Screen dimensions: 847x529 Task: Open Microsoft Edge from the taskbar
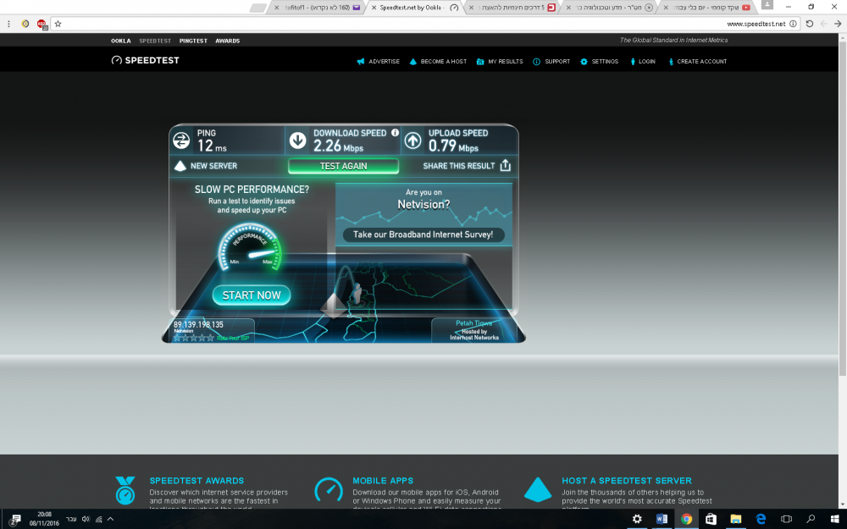click(x=761, y=519)
